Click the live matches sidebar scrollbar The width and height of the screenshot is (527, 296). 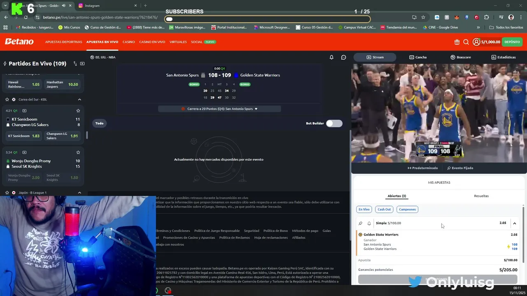[x=86, y=135]
